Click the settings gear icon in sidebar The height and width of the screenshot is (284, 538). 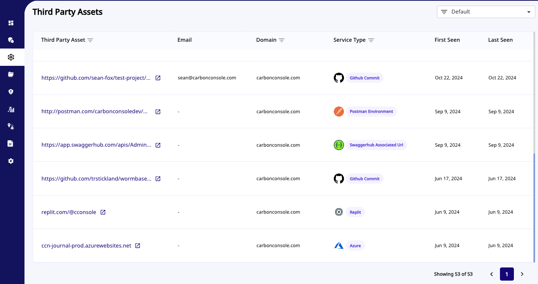(11, 161)
